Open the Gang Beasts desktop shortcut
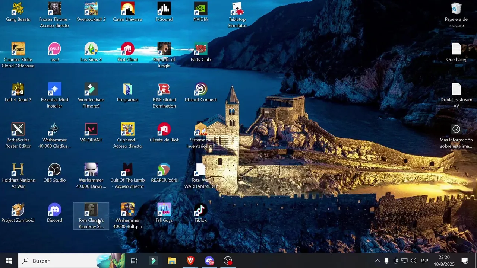477x268 pixels. click(18, 12)
